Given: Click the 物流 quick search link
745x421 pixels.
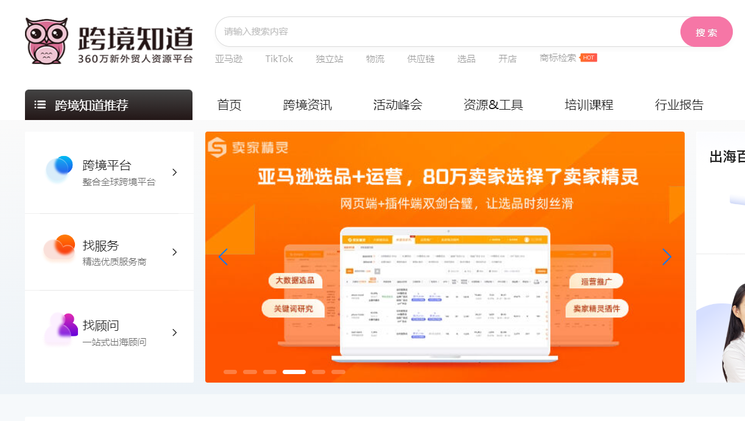Looking at the screenshot, I should (x=375, y=59).
